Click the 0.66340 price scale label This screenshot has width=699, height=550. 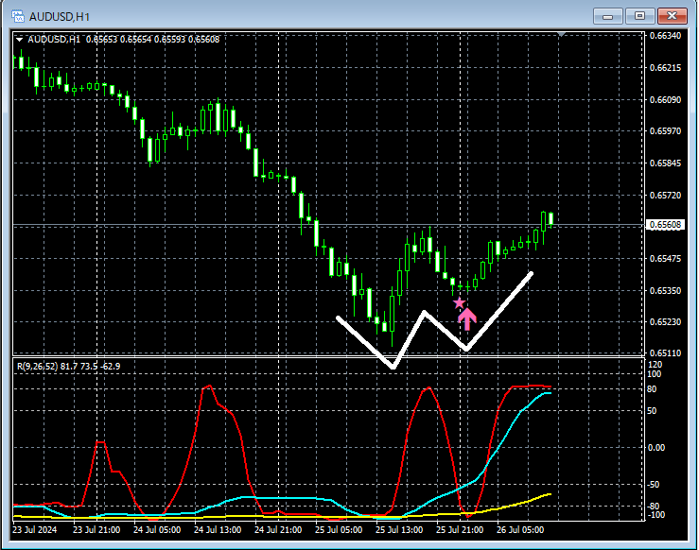[666, 36]
